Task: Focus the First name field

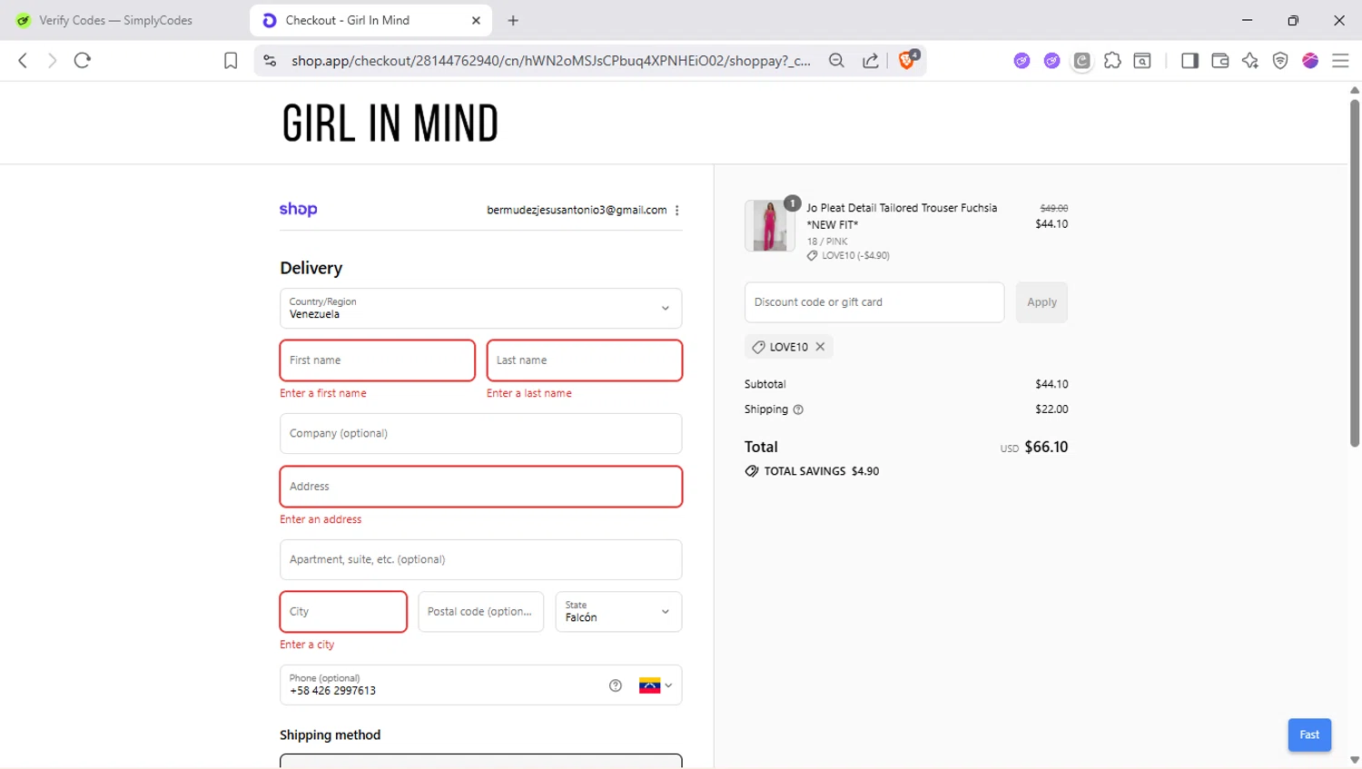Action: pos(377,360)
